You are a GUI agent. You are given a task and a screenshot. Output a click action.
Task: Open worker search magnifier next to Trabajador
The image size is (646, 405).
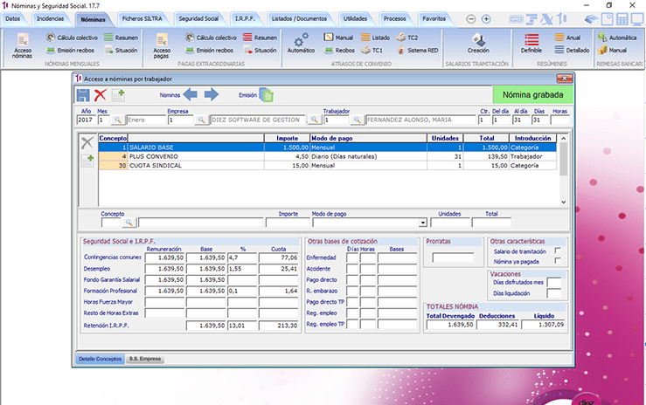tap(357, 120)
